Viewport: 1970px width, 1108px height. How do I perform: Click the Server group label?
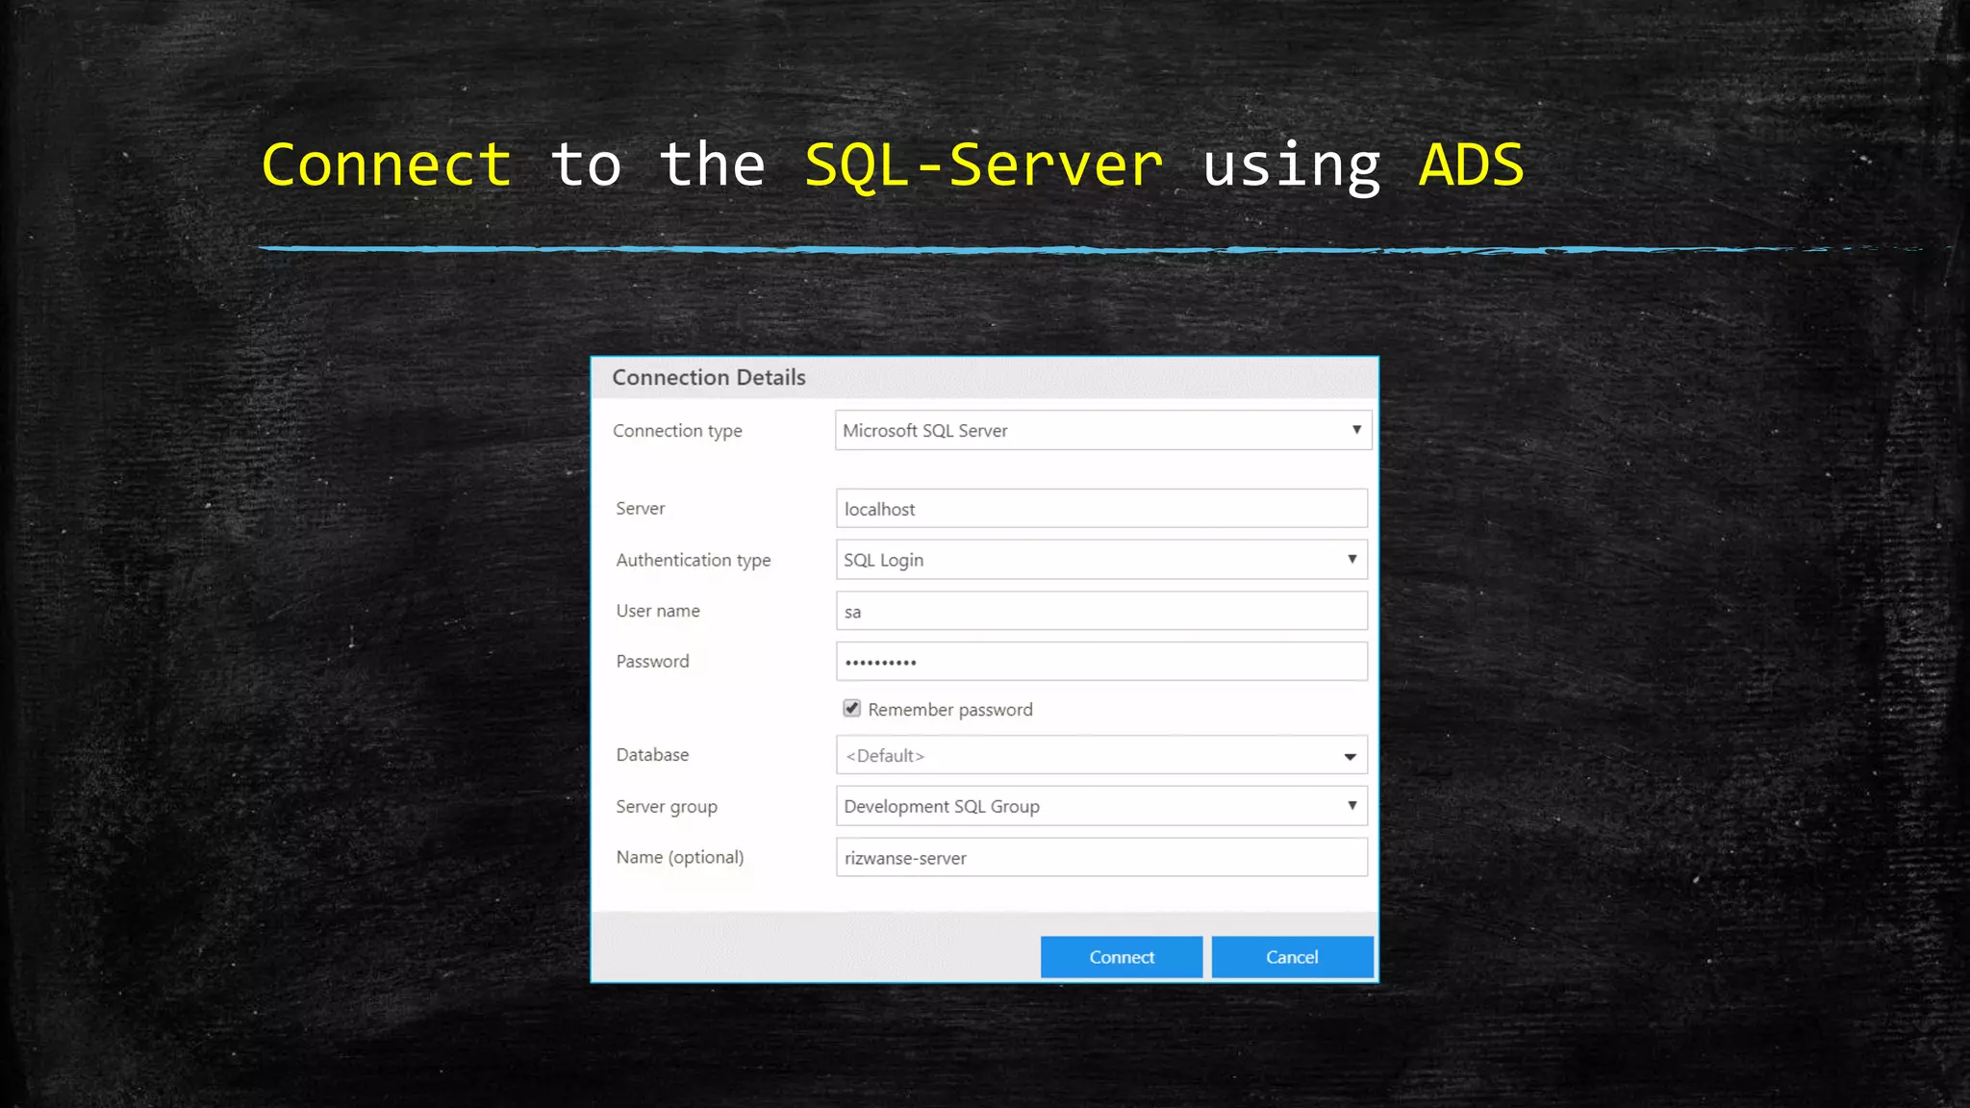click(667, 807)
